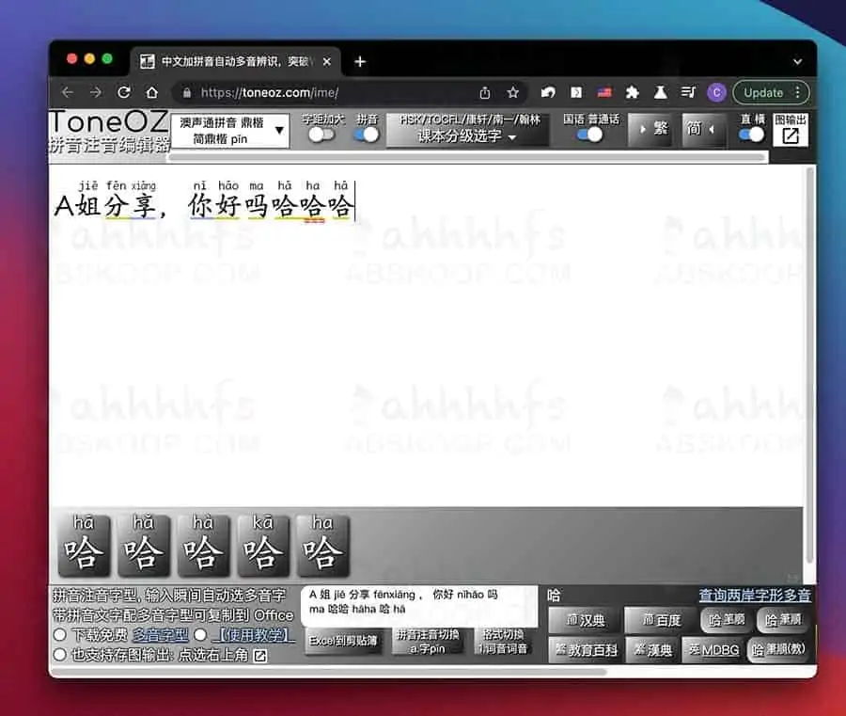Switch the 国语 普通话 toggle
Viewport: 846px width, 716px height.
coord(589,135)
